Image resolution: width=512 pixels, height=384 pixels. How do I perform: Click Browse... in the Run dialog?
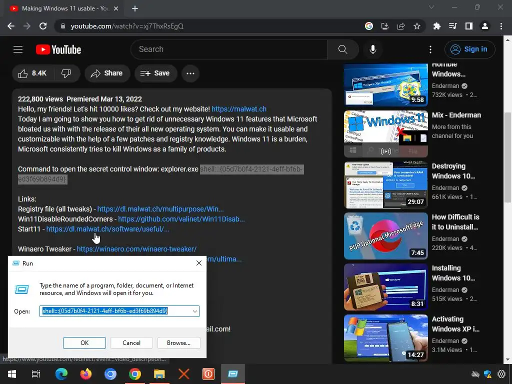click(178, 343)
